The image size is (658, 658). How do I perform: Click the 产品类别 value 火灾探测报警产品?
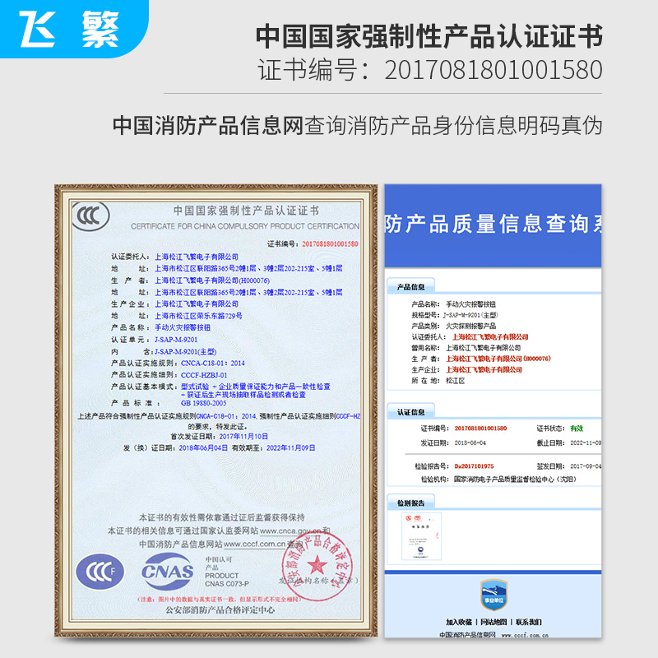coord(470,326)
